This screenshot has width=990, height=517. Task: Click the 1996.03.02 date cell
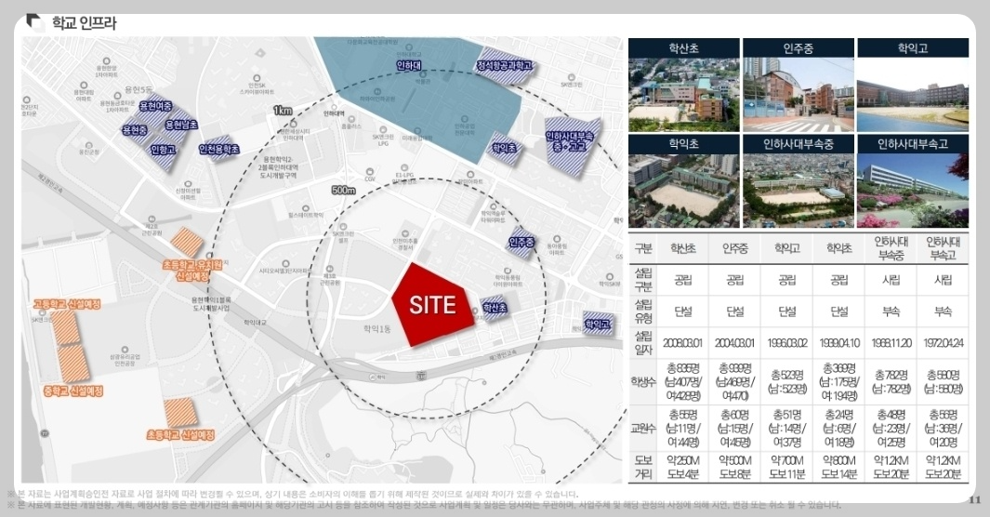coord(786,343)
